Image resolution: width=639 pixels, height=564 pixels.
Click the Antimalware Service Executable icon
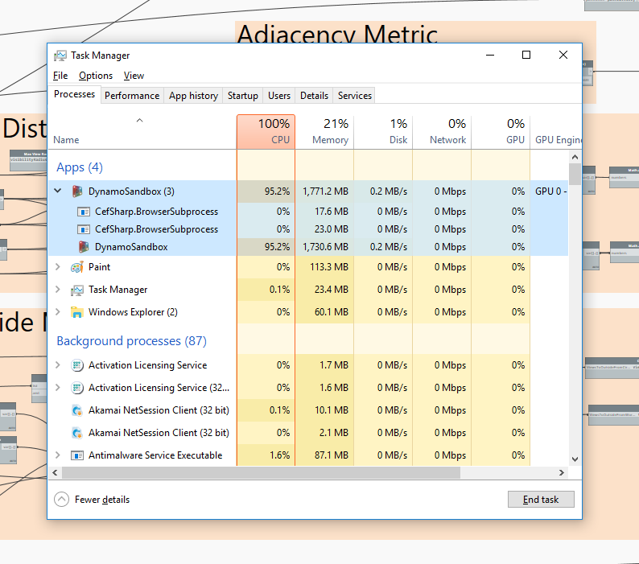coord(77,455)
